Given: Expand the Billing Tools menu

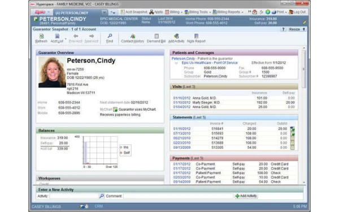Looking at the screenshot, I should tap(198, 12).
